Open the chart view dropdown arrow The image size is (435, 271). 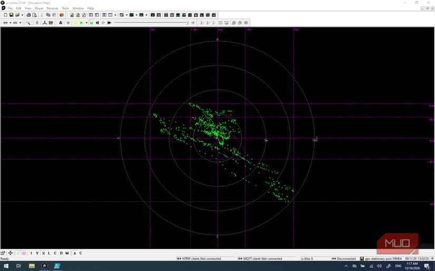pos(137,15)
